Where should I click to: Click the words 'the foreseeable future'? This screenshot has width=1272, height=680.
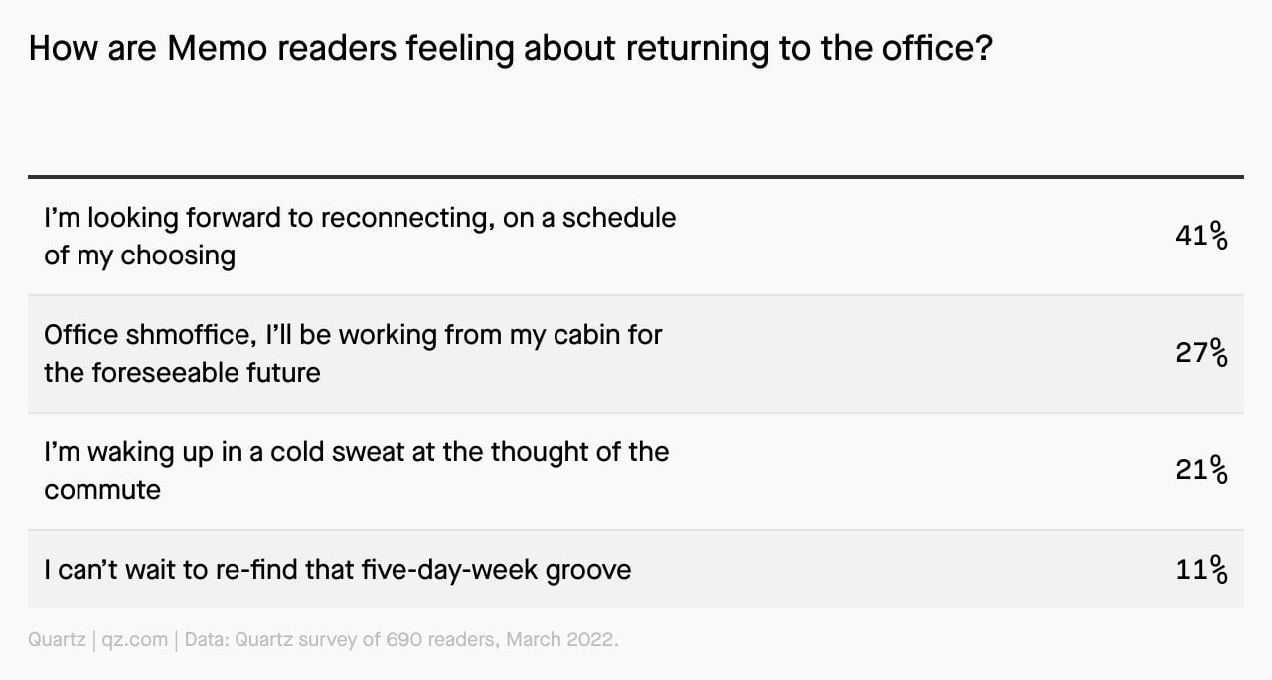point(182,373)
